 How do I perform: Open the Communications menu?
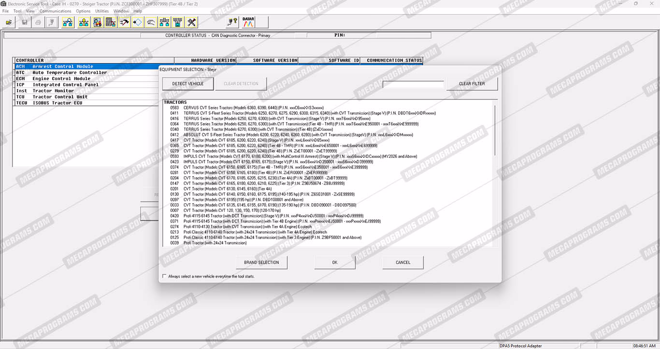pyautogui.click(x=55, y=11)
